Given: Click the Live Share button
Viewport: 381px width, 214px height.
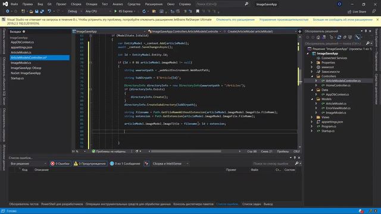Looking at the screenshot, I should [357, 12].
